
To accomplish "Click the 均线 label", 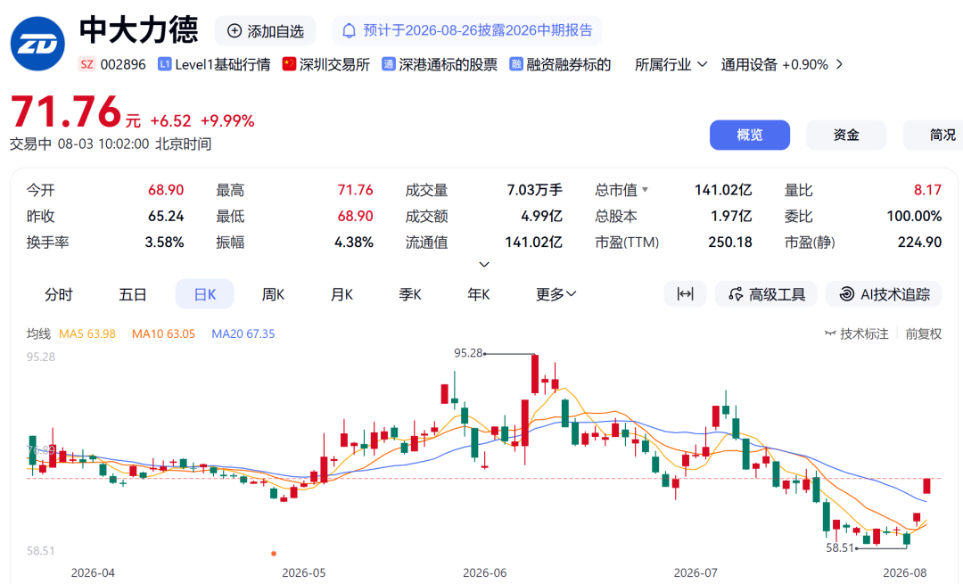I will [x=38, y=333].
